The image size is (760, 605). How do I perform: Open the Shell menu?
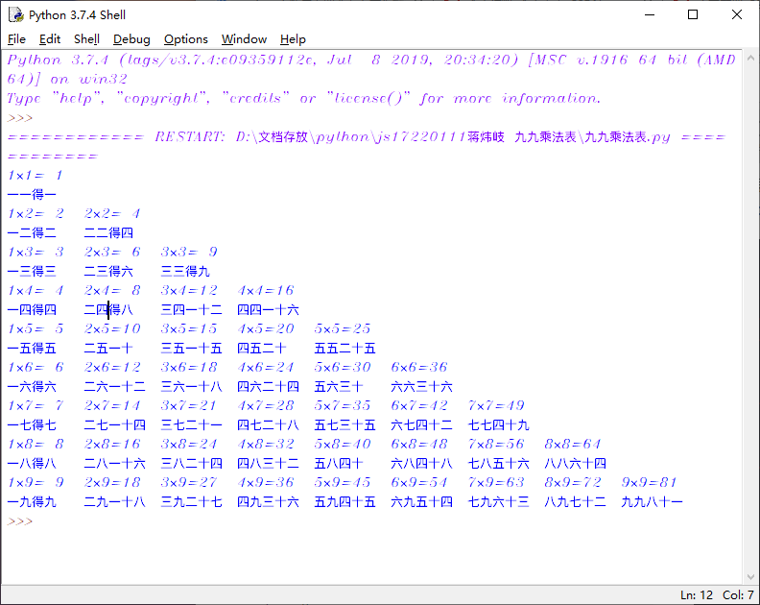click(86, 39)
